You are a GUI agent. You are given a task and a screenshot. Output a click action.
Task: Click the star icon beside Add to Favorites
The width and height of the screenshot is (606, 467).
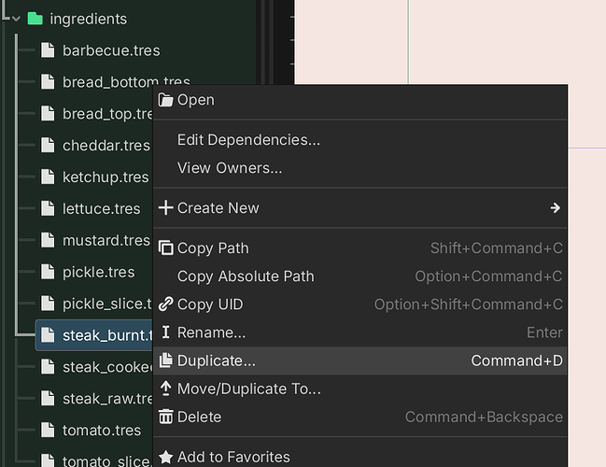(x=166, y=457)
